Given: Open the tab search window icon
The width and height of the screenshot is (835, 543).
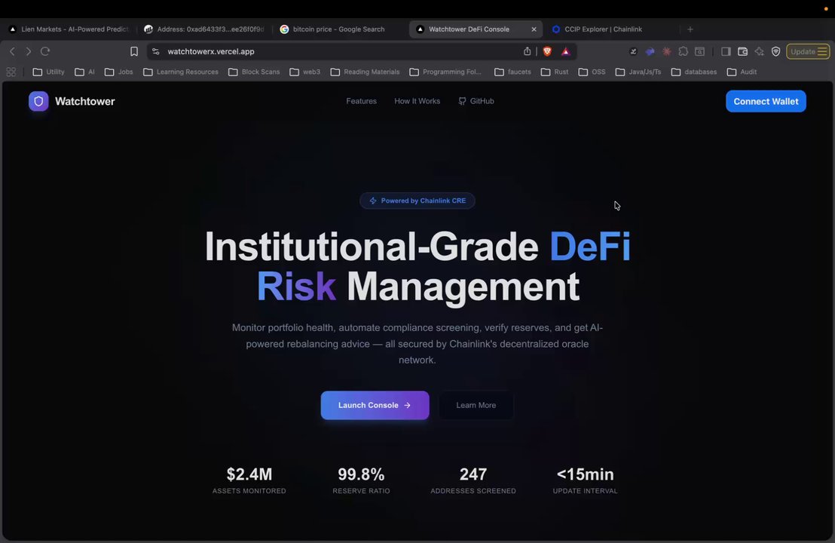Looking at the screenshot, I should tap(700, 51).
